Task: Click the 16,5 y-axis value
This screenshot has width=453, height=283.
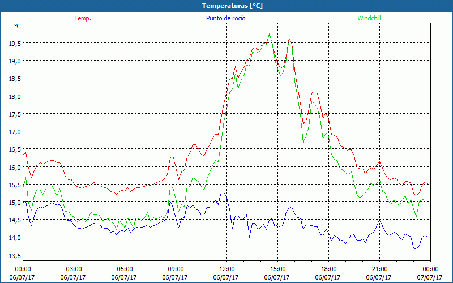Action: [15, 149]
